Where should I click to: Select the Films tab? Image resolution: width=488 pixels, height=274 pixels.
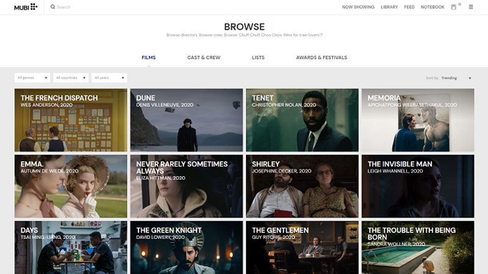[x=148, y=57]
